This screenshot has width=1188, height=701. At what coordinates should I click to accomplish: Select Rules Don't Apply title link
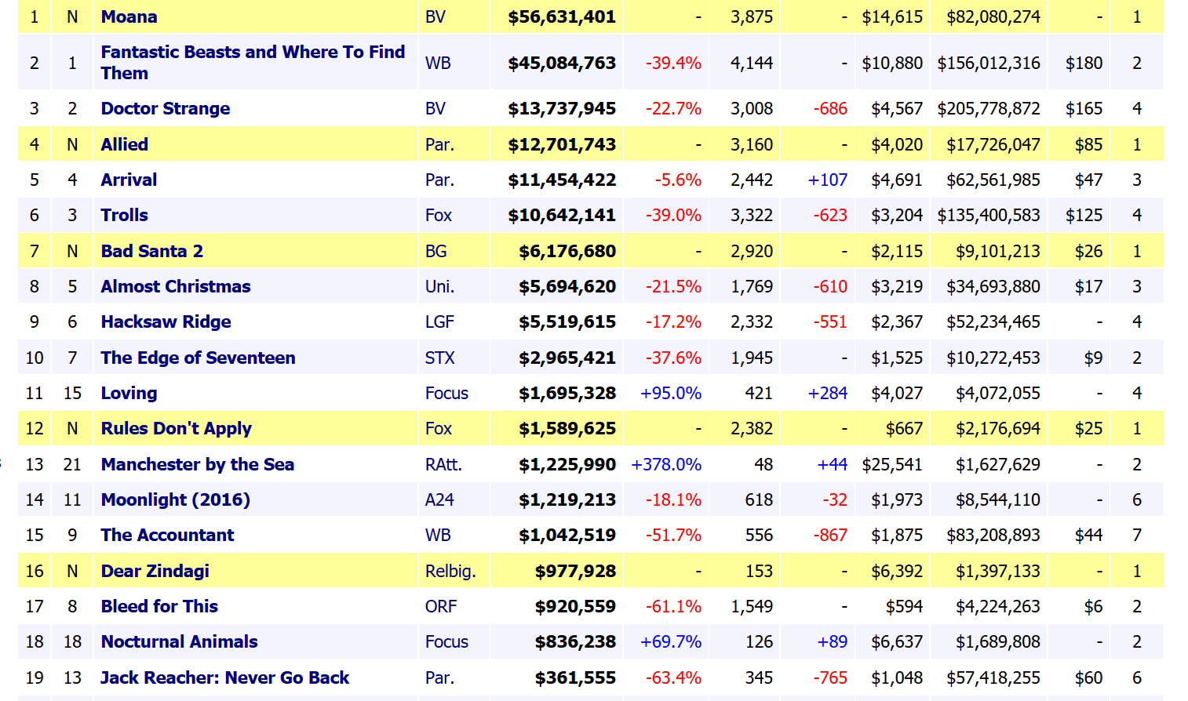point(176,428)
